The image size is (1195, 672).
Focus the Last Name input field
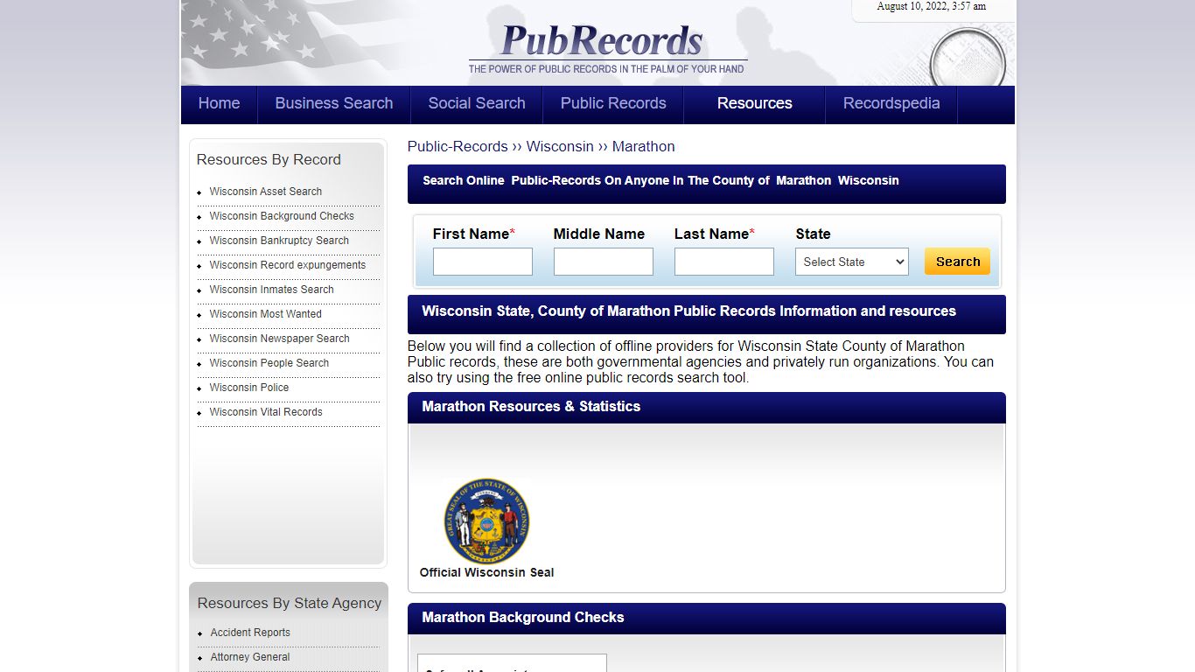pyautogui.click(x=724, y=262)
